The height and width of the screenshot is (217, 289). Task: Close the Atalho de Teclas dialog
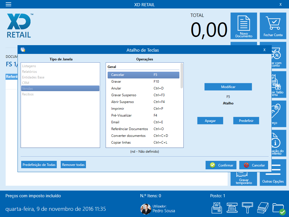(x=264, y=50)
